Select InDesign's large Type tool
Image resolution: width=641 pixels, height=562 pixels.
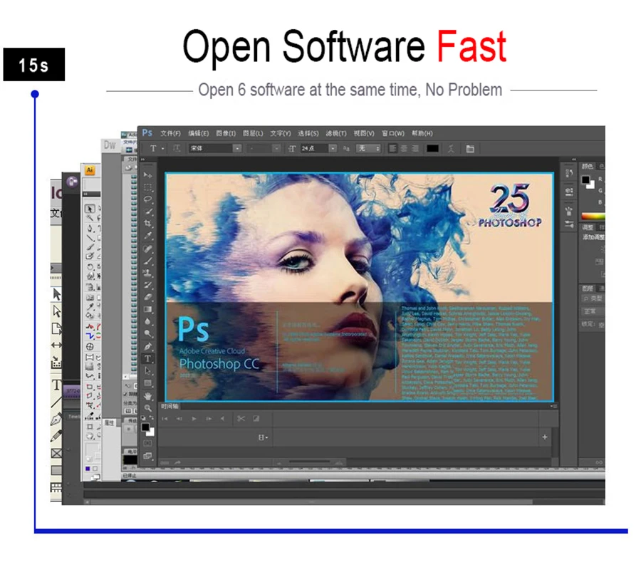(x=56, y=385)
